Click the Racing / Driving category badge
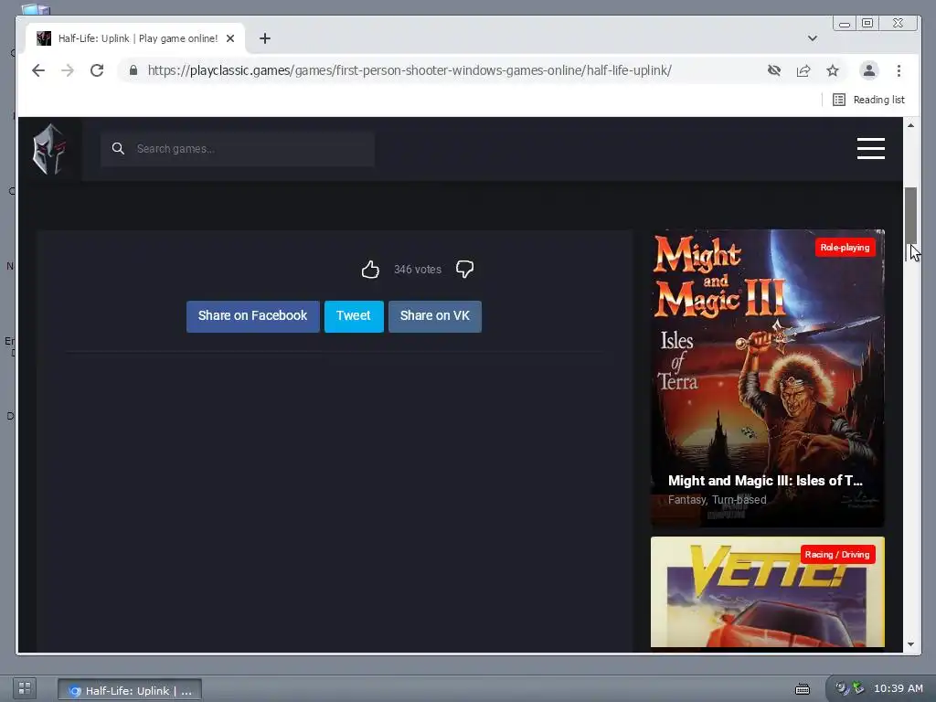Viewport: 936px width, 702px height. point(837,555)
